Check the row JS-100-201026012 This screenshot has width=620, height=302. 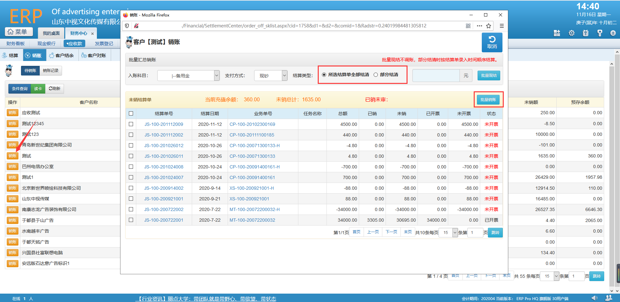(x=131, y=146)
